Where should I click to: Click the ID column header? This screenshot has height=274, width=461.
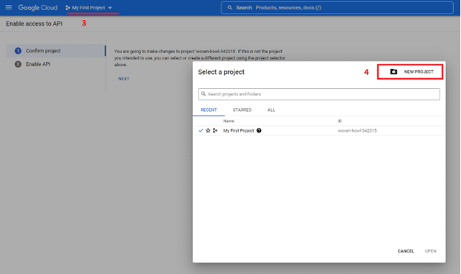pyautogui.click(x=340, y=121)
